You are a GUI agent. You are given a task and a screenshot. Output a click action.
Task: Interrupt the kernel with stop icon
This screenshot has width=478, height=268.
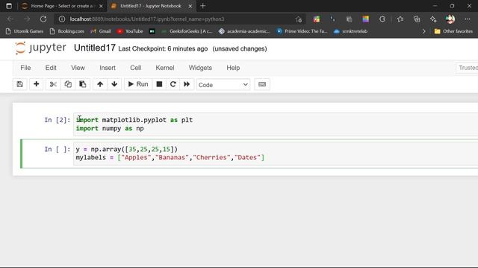(x=159, y=84)
